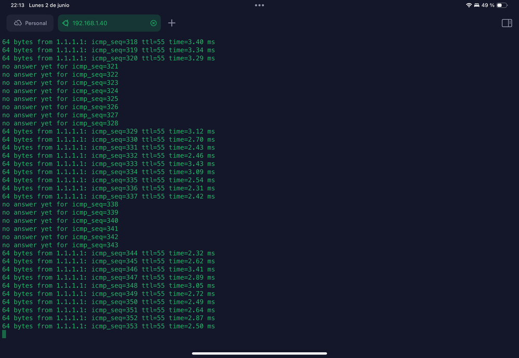Tap the 22:13 clock in status bar
The image size is (519, 358).
[x=17, y=5]
